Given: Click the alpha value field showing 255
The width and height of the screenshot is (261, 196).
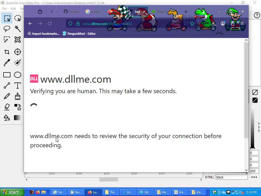Looking at the screenshot, I should [254, 171].
